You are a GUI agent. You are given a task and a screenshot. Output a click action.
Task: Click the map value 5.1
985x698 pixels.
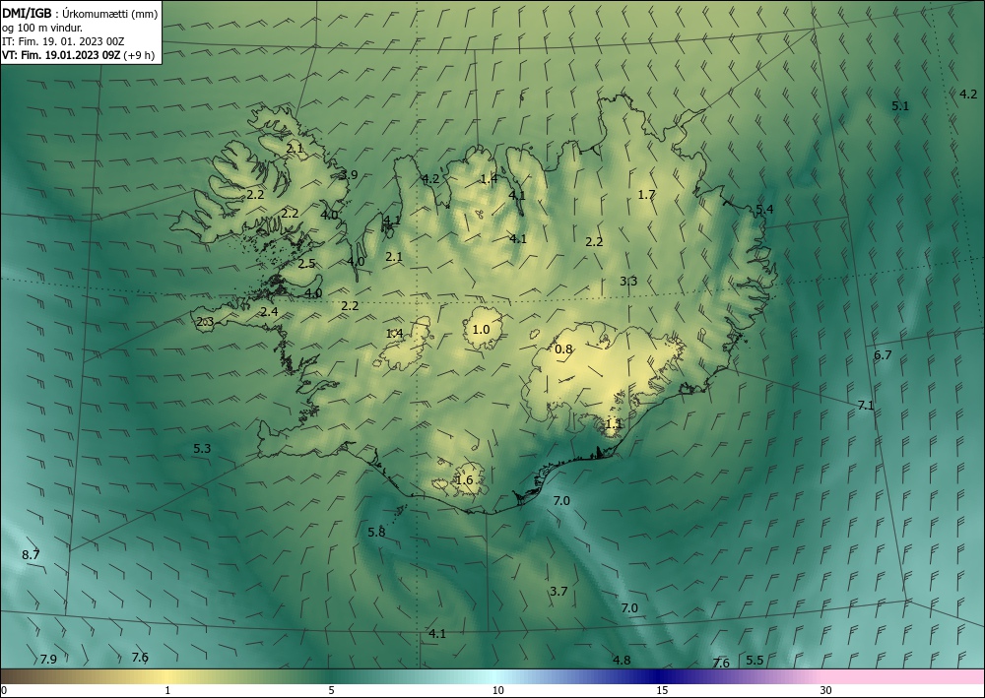tap(900, 106)
